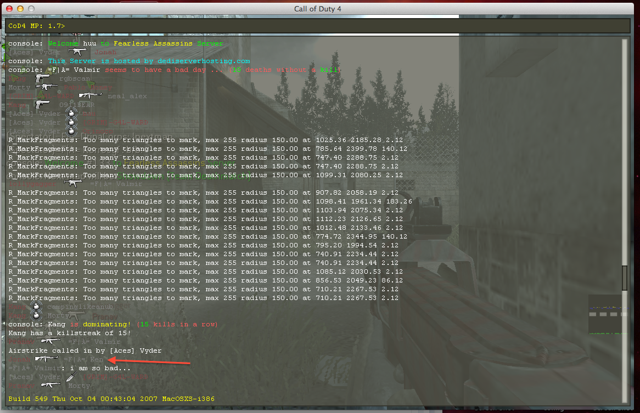Zoom the Call of Duty 4 window
This screenshot has width=640, height=413.
click(31, 9)
